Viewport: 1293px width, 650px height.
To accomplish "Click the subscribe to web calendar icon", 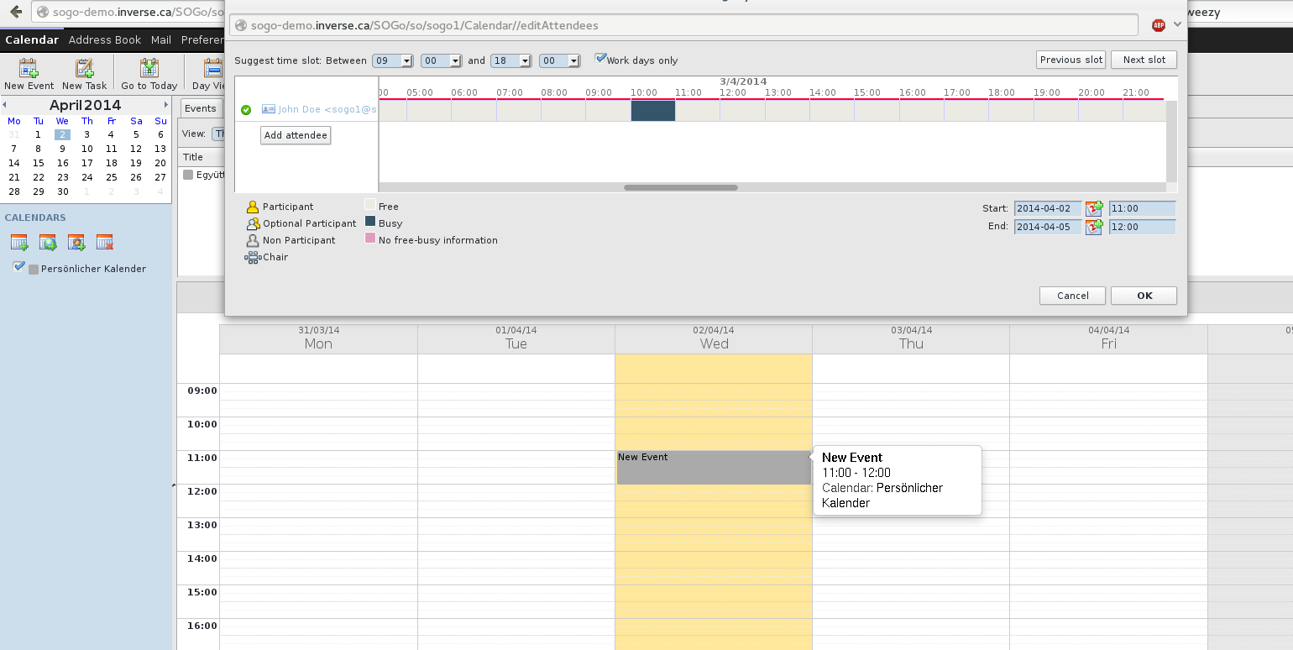I will point(48,243).
